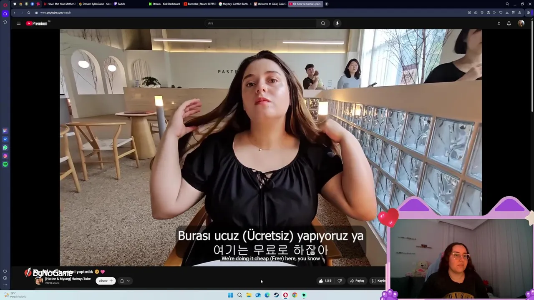This screenshot has width=534, height=300.
Task: Open Opera easy setup sliders icon
Action: [513, 12]
